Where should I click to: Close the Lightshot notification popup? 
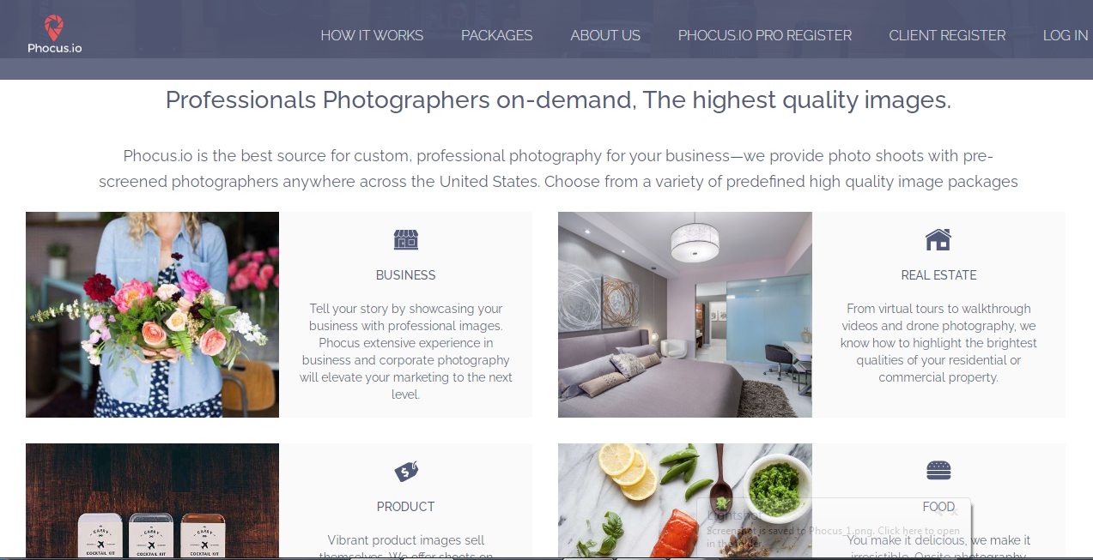tap(954, 512)
